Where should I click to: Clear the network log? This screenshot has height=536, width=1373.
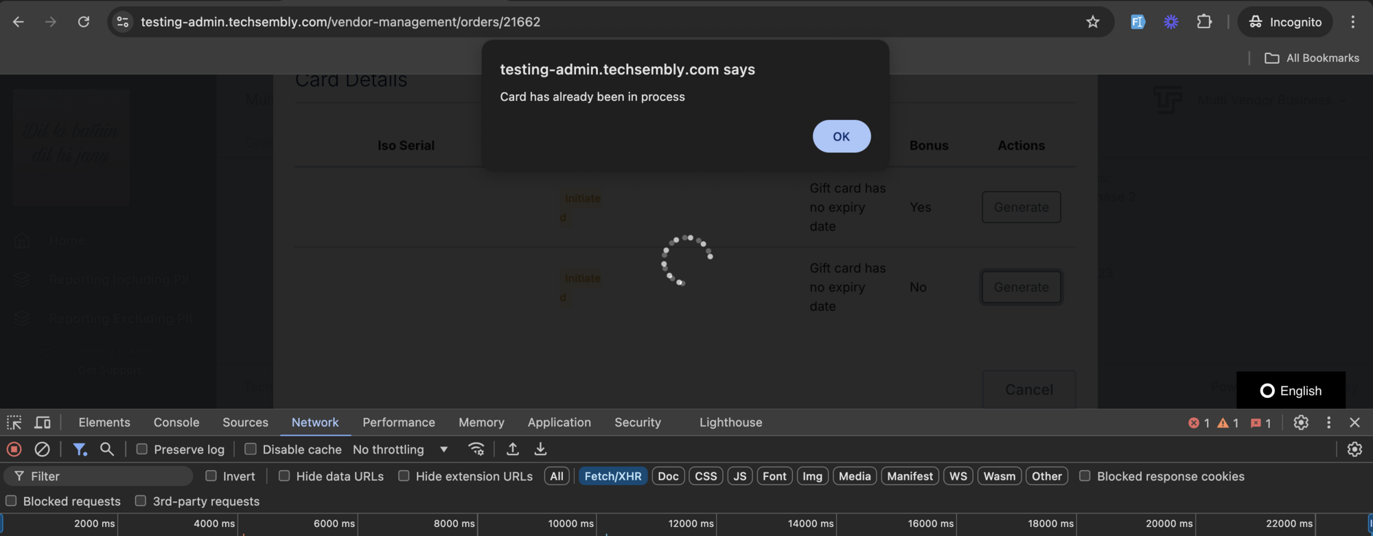42,450
